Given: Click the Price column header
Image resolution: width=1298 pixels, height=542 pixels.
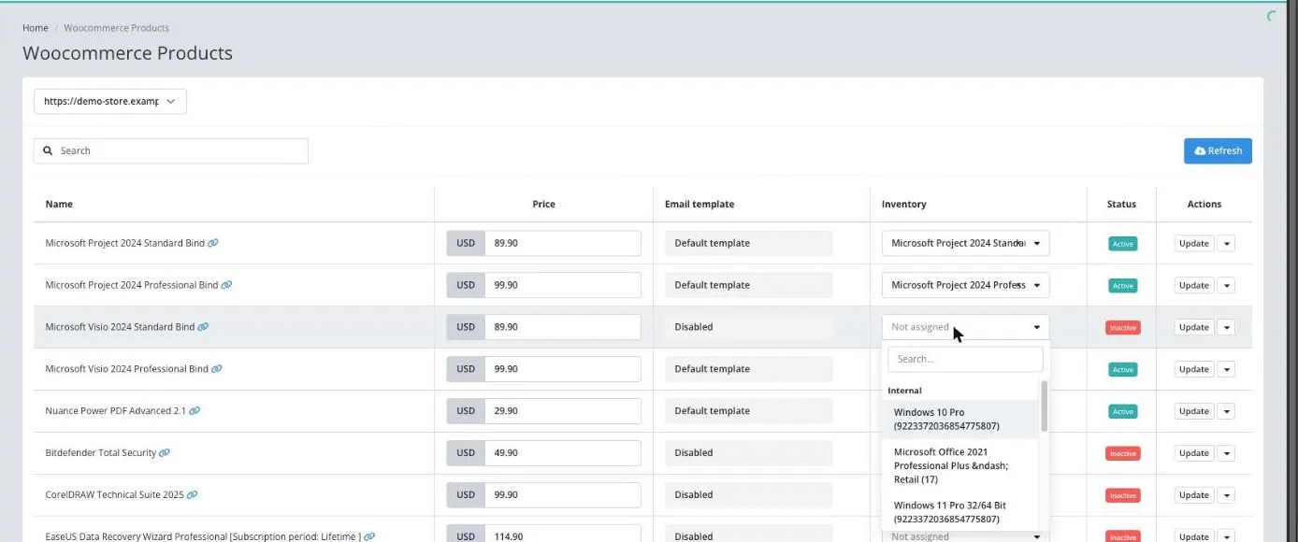Looking at the screenshot, I should (543, 204).
